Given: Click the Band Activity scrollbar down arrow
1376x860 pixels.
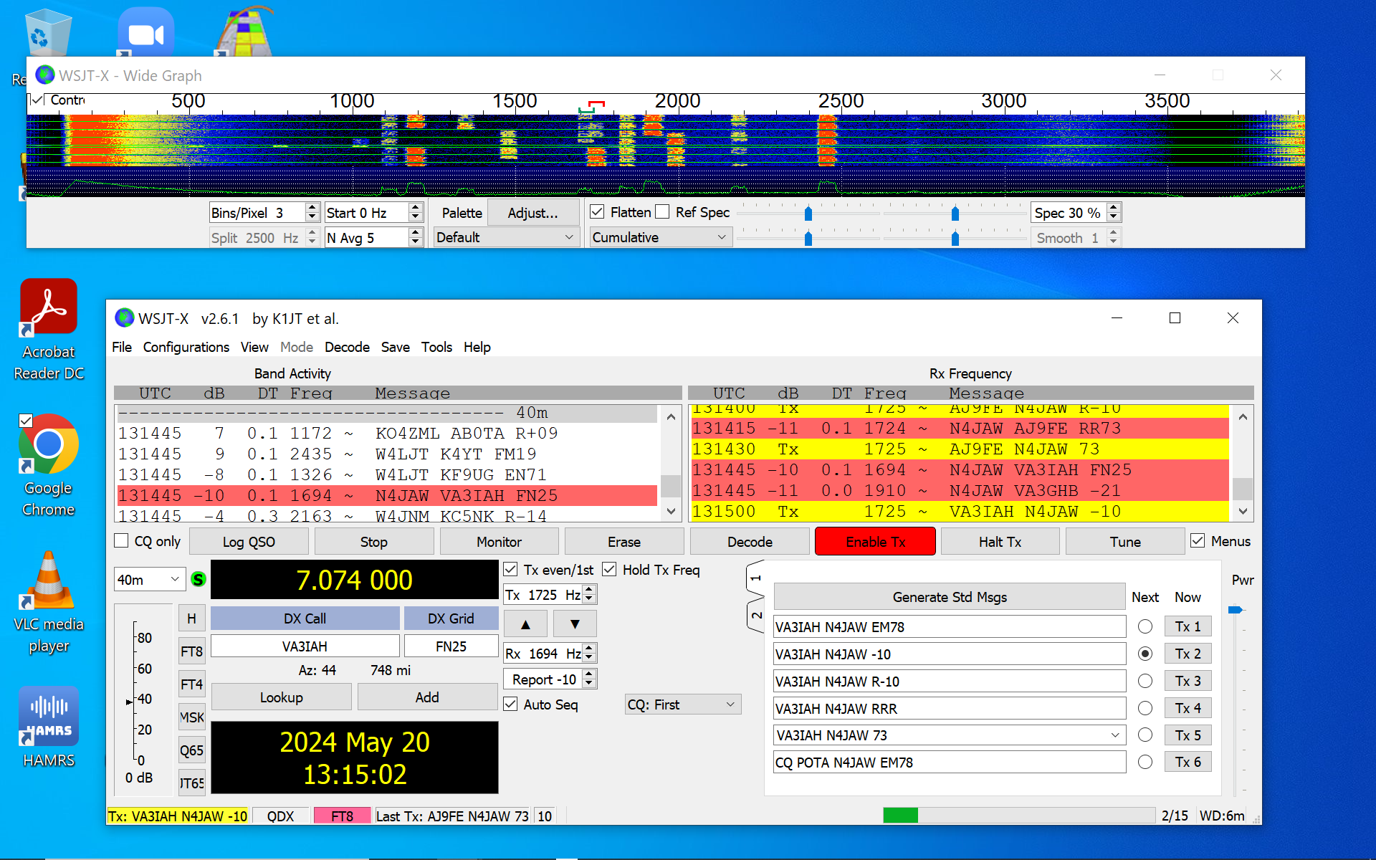Looking at the screenshot, I should 671,511.
